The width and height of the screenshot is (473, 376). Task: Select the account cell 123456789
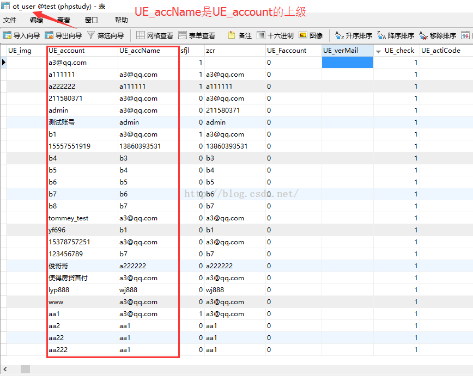(82, 254)
